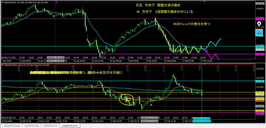Select the USDJPY#,M15 tab
Screen dimensions: 266x128
[x=70, y=126]
